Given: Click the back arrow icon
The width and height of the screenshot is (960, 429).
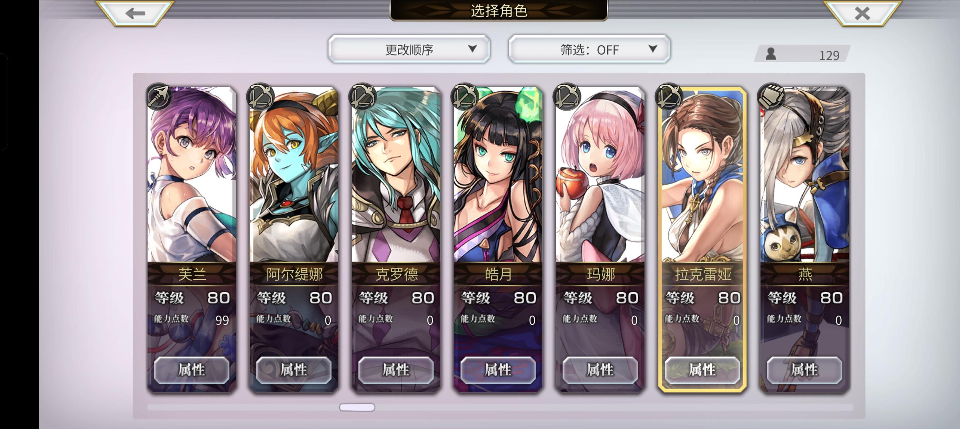Looking at the screenshot, I should pyautogui.click(x=135, y=14).
